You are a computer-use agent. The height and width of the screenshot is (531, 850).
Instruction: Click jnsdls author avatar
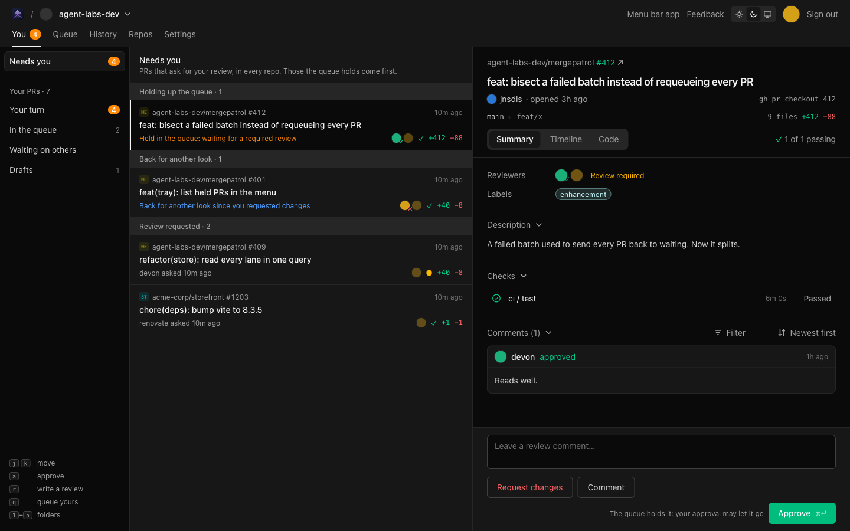[x=492, y=99]
